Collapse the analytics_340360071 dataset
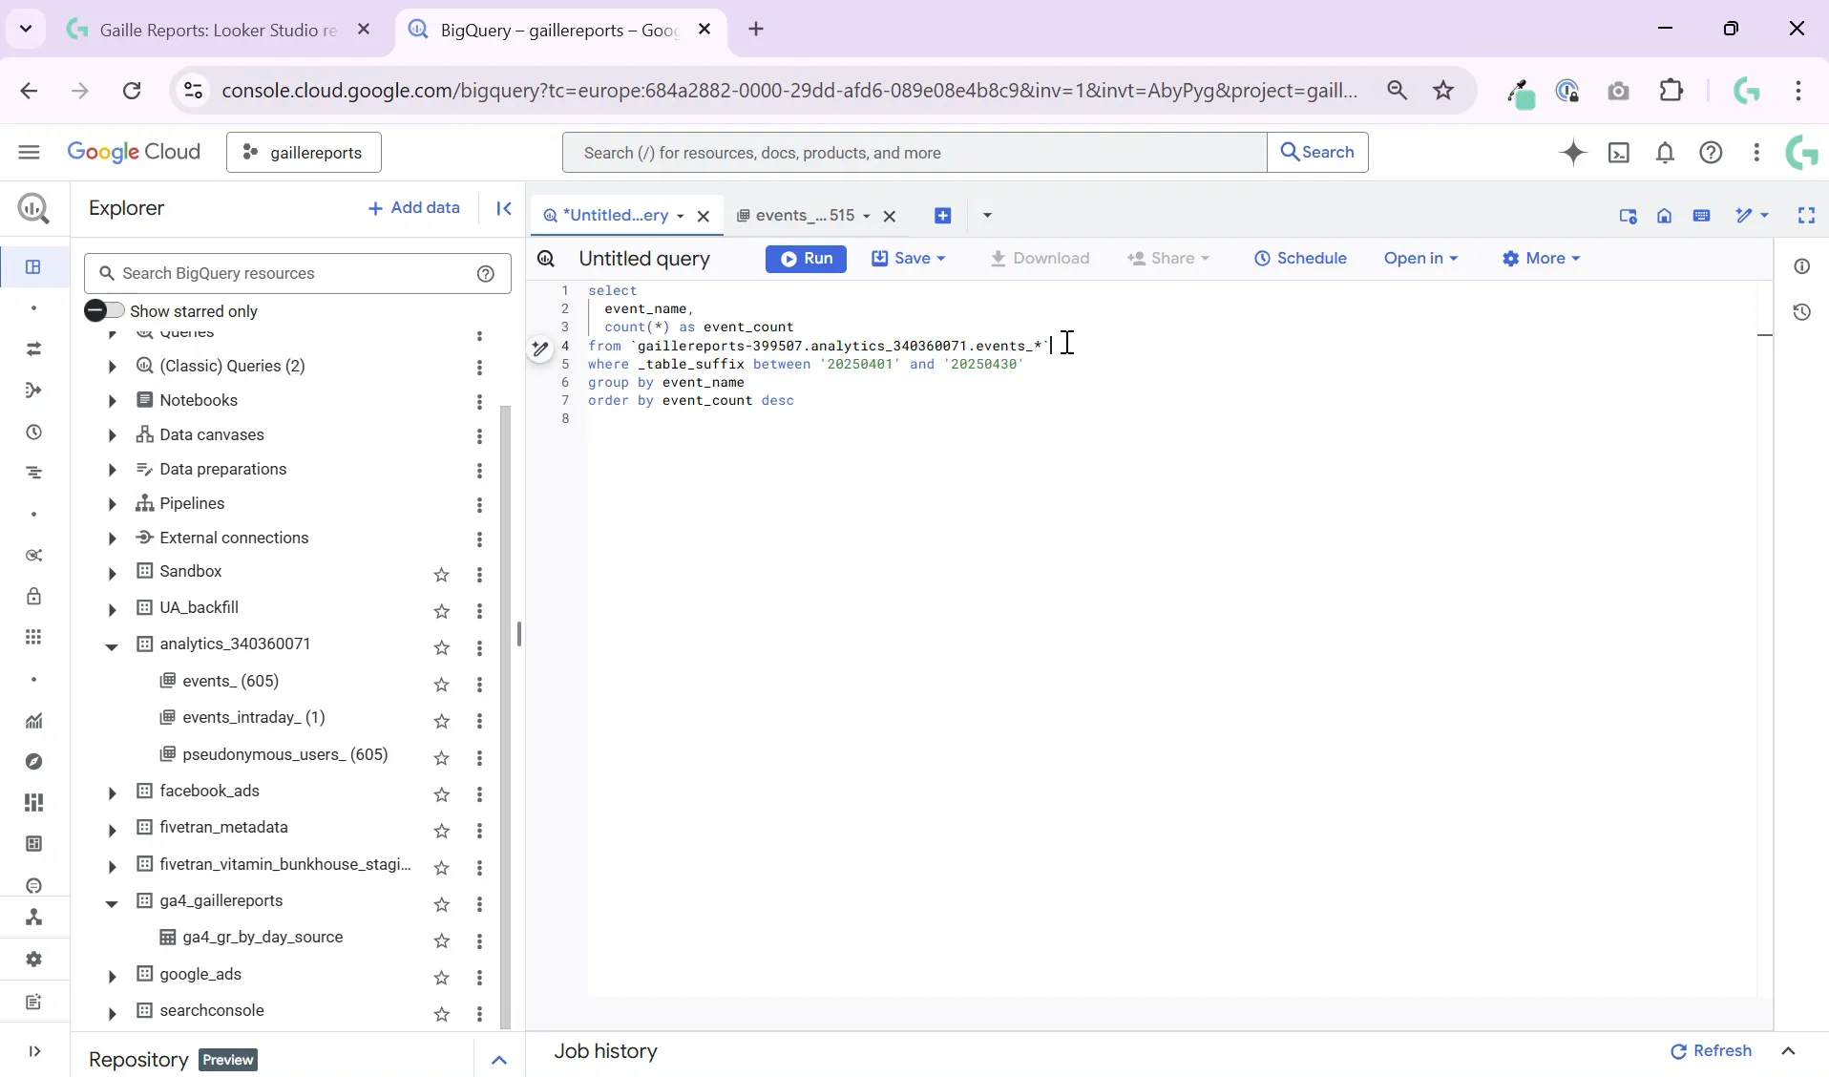This screenshot has height=1077, width=1829. [x=112, y=646]
